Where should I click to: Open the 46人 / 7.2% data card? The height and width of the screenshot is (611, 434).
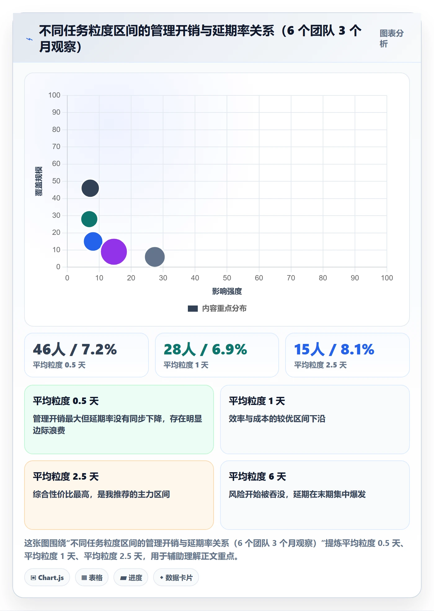click(86, 355)
